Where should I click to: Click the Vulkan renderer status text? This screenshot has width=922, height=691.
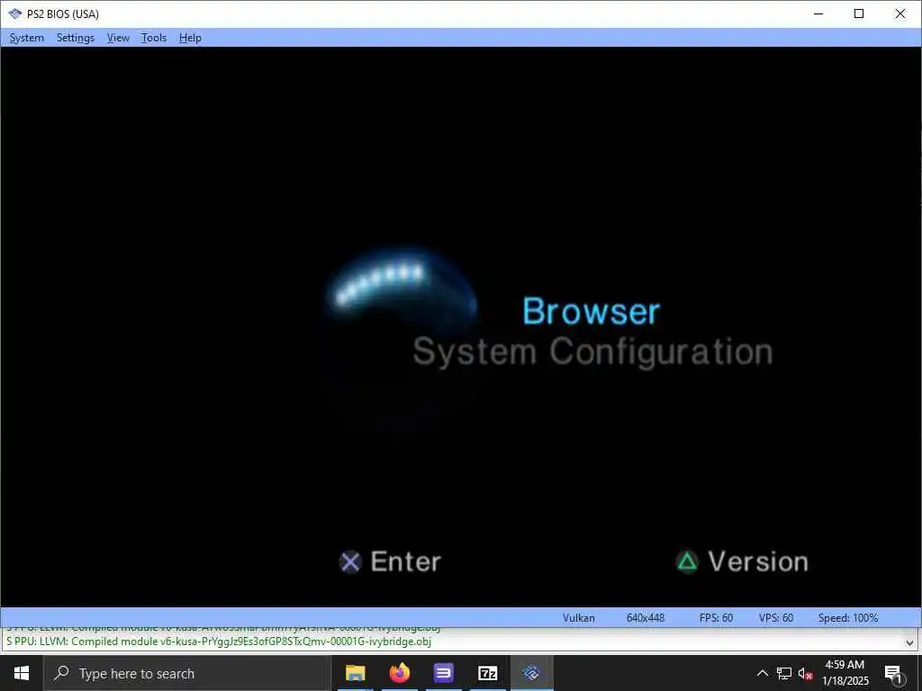pos(579,617)
